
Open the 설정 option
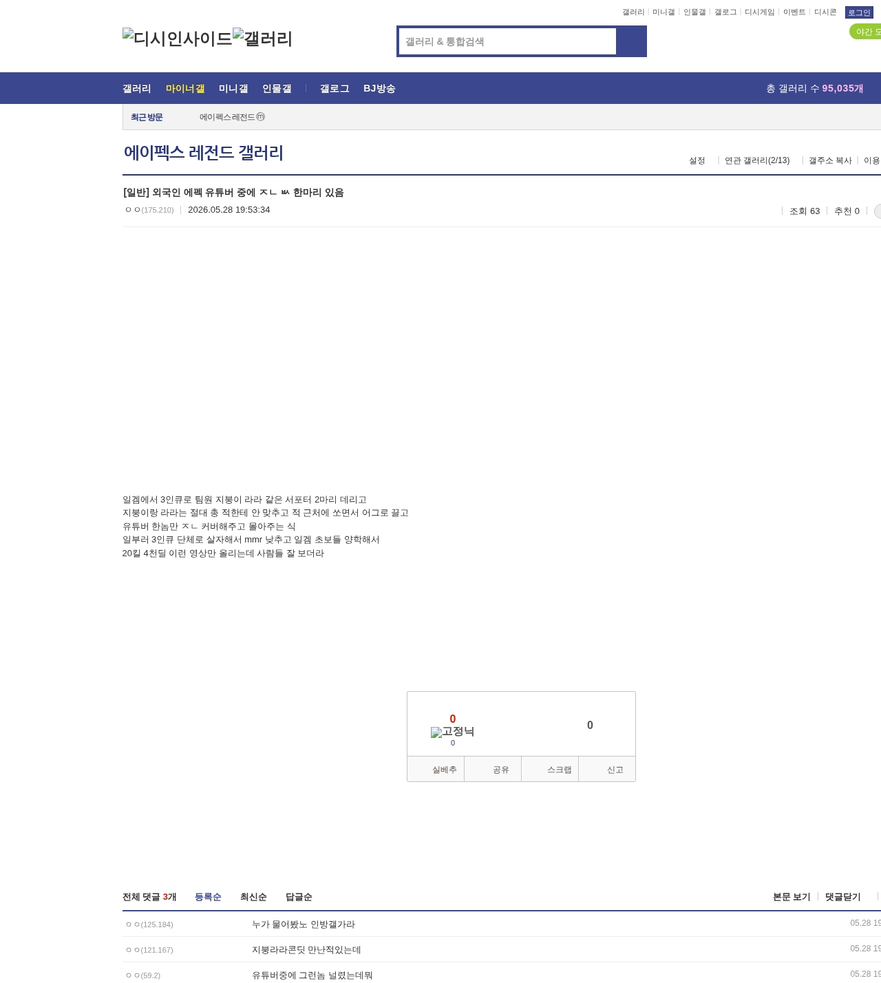[x=697, y=160]
